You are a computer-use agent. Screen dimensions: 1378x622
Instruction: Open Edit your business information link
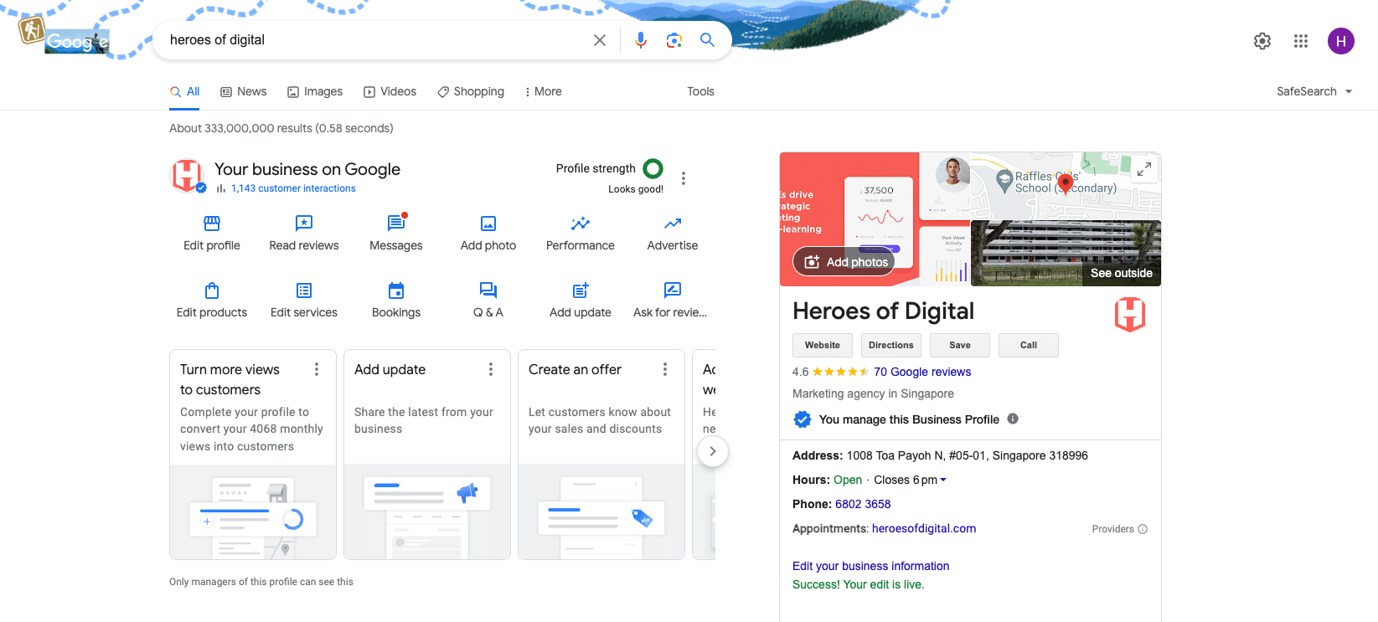tap(871, 566)
